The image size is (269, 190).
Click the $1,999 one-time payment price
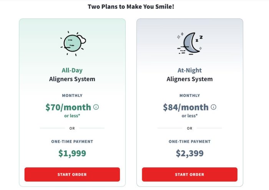[72, 153]
